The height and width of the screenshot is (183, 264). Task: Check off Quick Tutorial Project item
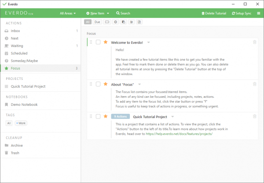[98, 116]
